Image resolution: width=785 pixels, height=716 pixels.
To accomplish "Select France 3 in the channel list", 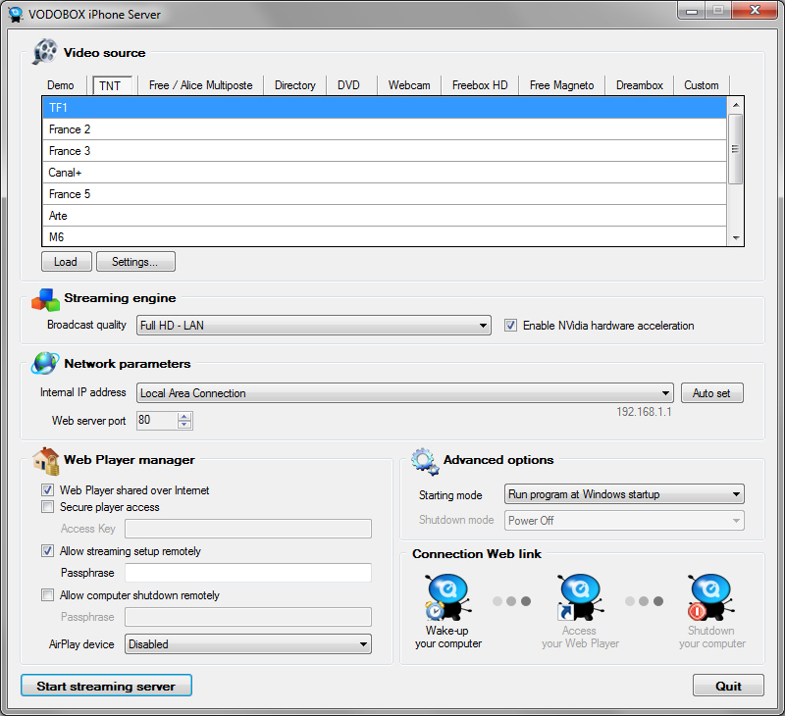I will point(385,151).
